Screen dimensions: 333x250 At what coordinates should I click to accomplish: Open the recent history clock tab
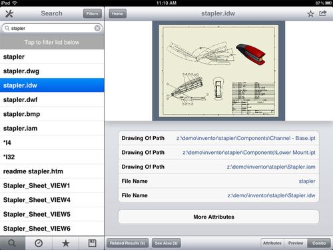pos(39,243)
